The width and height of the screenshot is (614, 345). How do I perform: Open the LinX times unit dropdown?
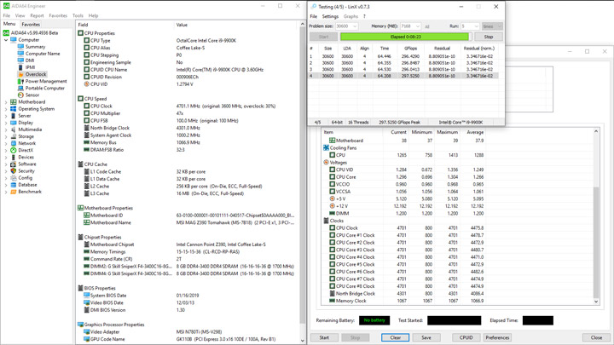pyautogui.click(x=492, y=26)
